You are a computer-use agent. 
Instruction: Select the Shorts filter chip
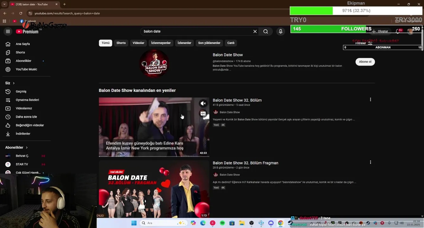point(121,43)
